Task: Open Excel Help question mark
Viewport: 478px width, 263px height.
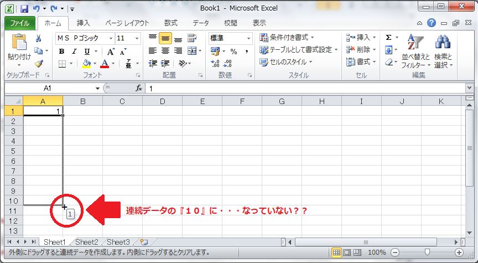Action: coord(432,23)
